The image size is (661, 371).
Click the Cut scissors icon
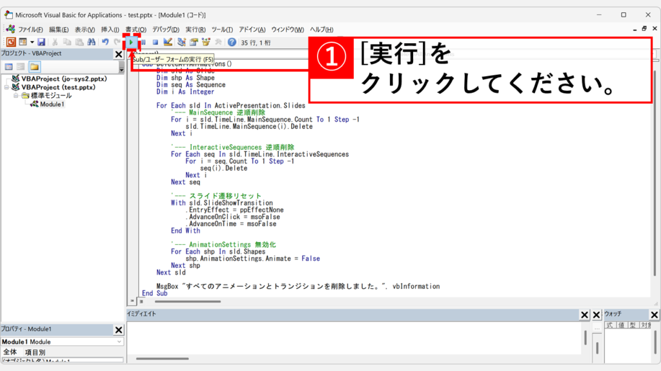click(55, 42)
